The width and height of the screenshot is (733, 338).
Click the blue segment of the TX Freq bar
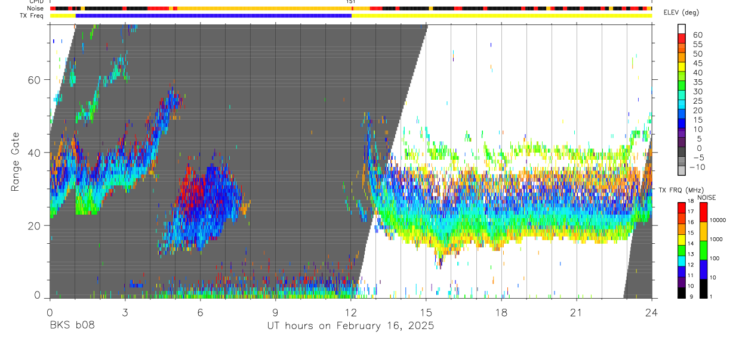pyautogui.click(x=214, y=15)
